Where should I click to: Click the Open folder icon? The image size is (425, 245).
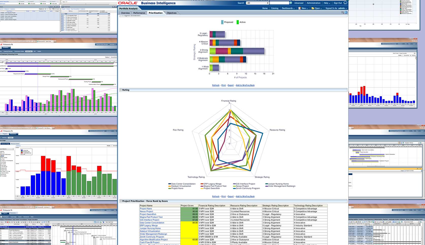point(313,8)
